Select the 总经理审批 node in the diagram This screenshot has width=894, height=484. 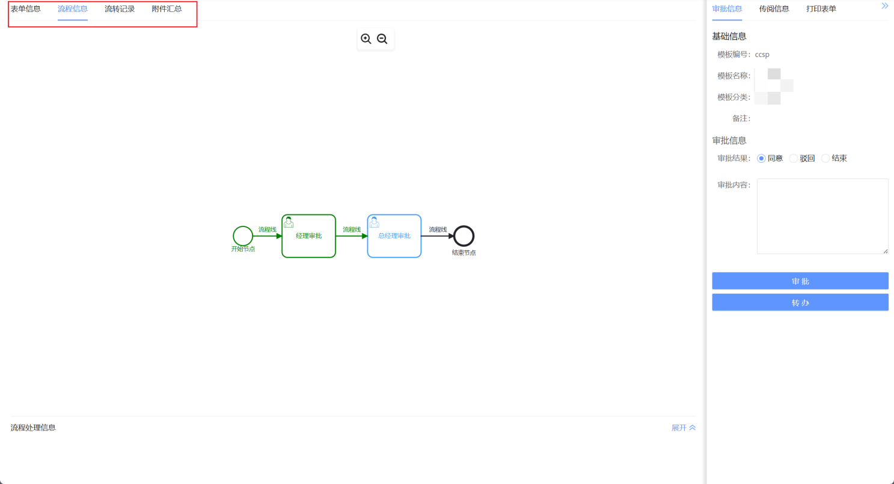394,236
